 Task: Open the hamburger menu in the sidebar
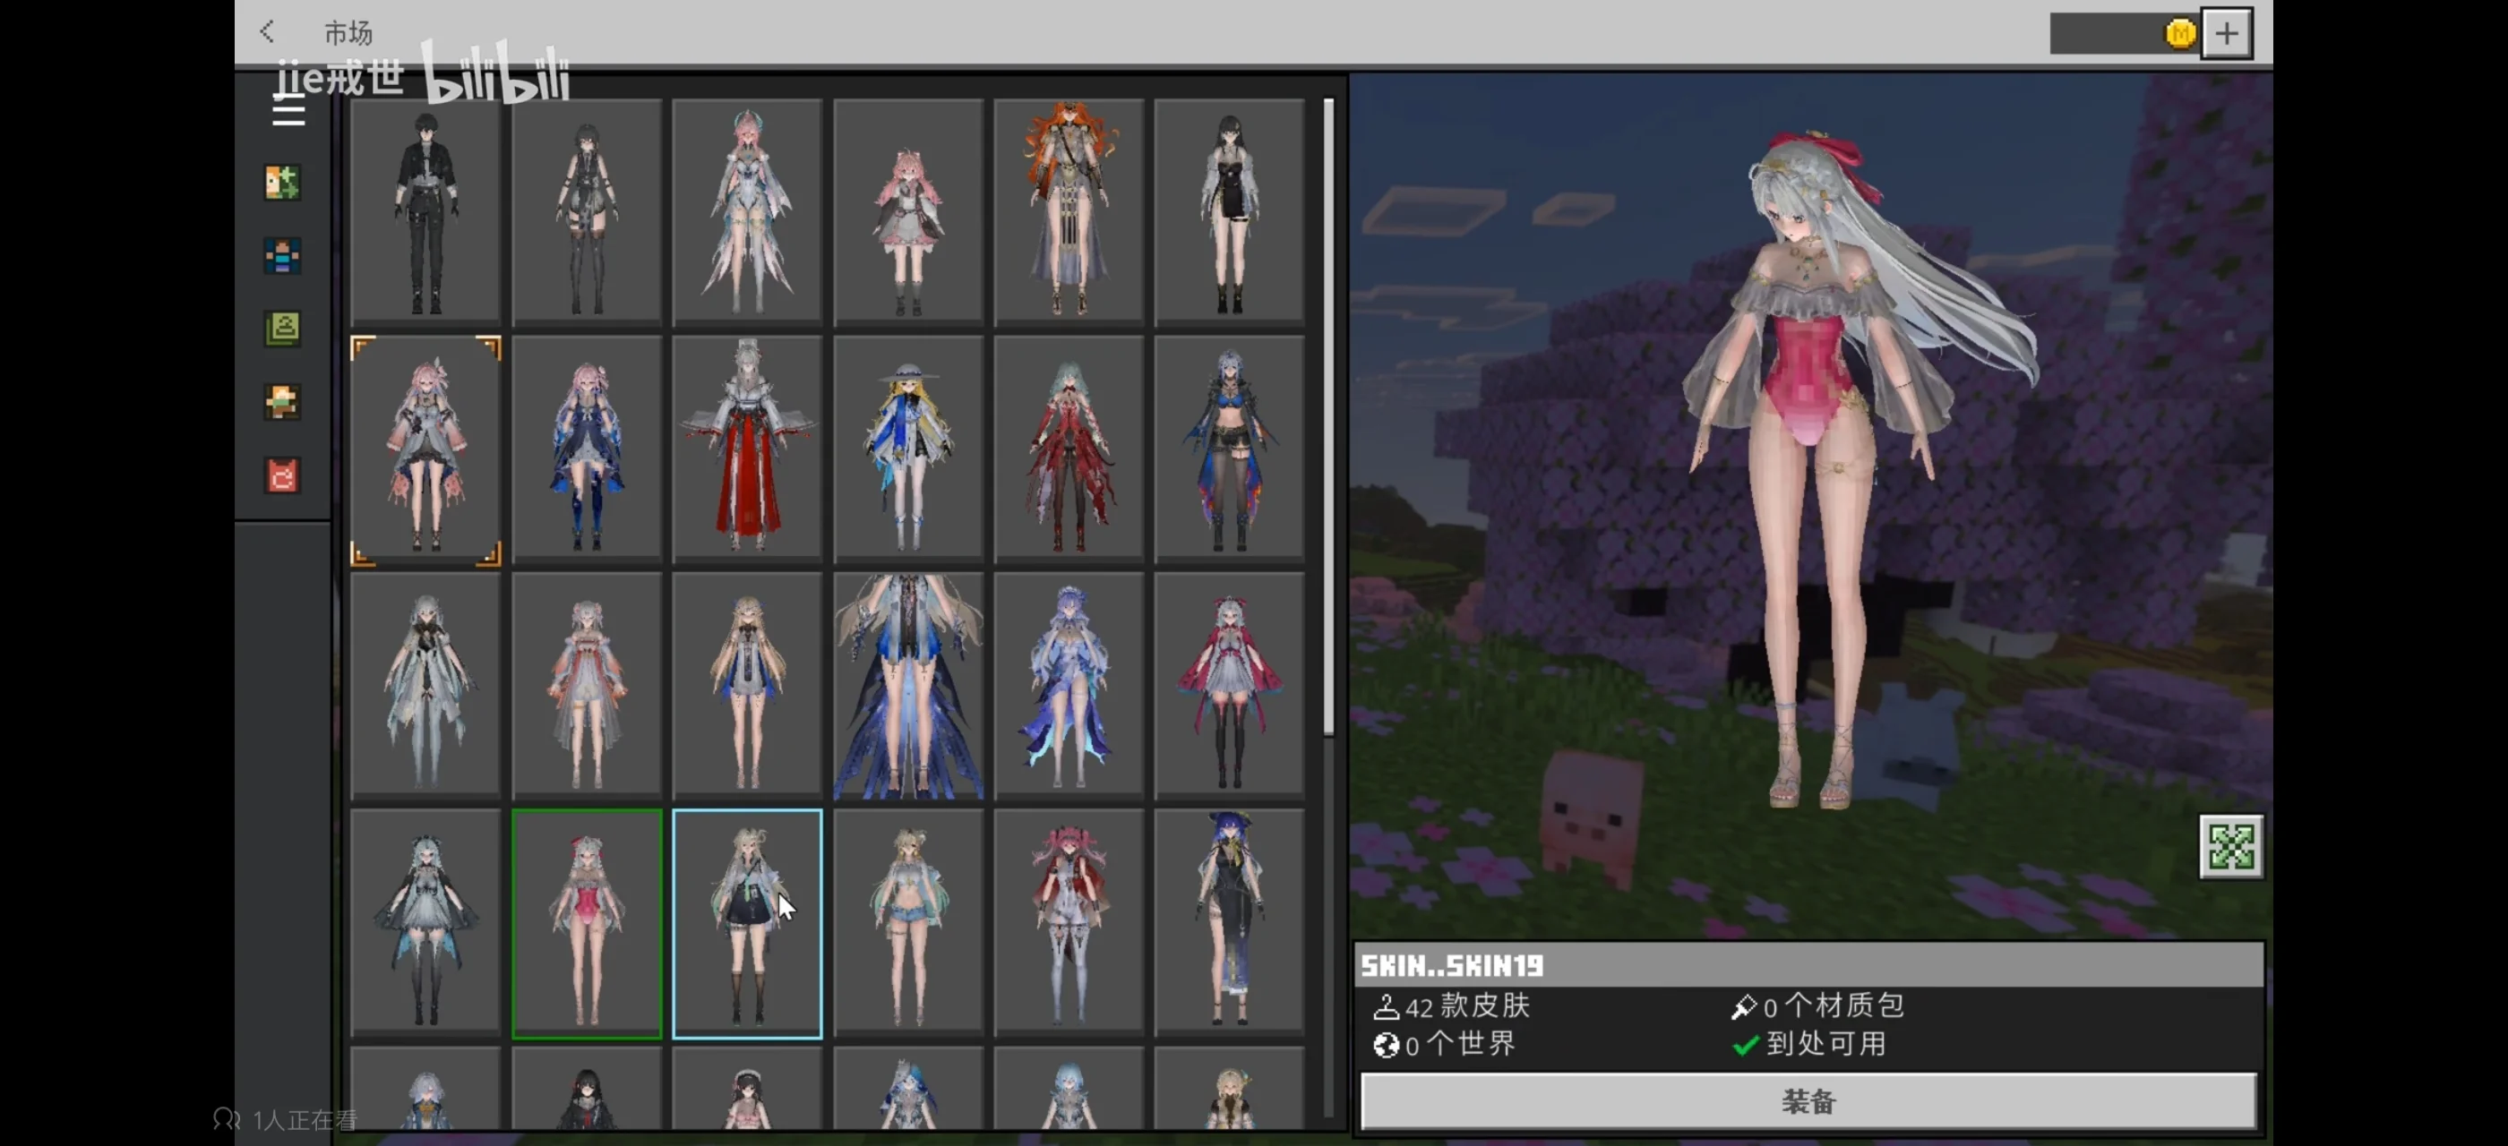[x=288, y=110]
